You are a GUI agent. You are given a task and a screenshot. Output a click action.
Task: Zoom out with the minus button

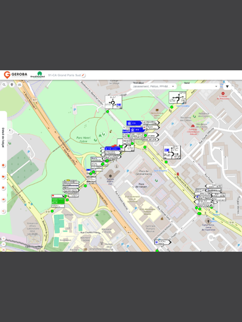(x=3, y=244)
